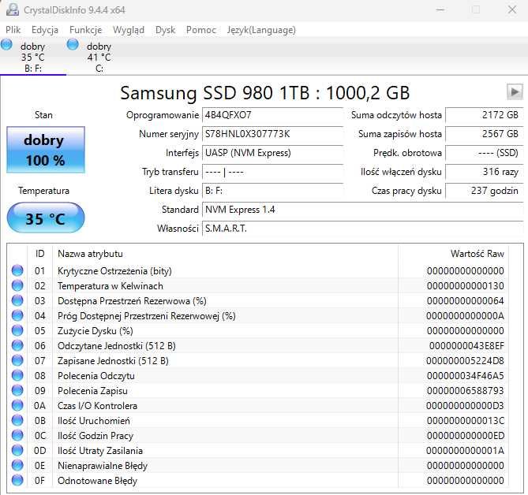Click the Temperatura label
This screenshot has height=495, width=528.
pyautogui.click(x=43, y=191)
